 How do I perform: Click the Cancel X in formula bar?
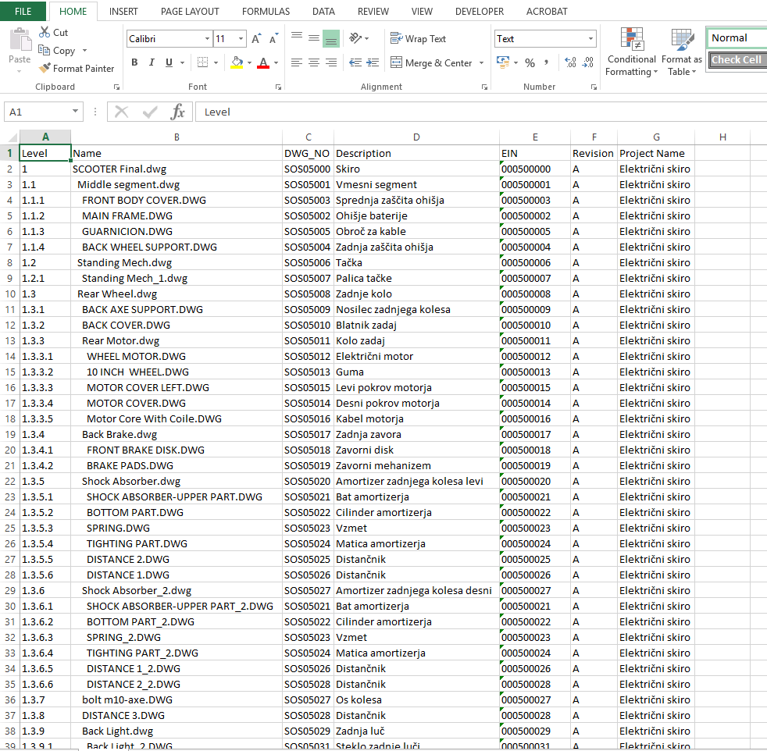(121, 112)
